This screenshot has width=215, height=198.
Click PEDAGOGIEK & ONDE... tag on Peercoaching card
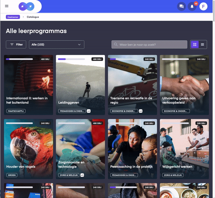pos(124,175)
